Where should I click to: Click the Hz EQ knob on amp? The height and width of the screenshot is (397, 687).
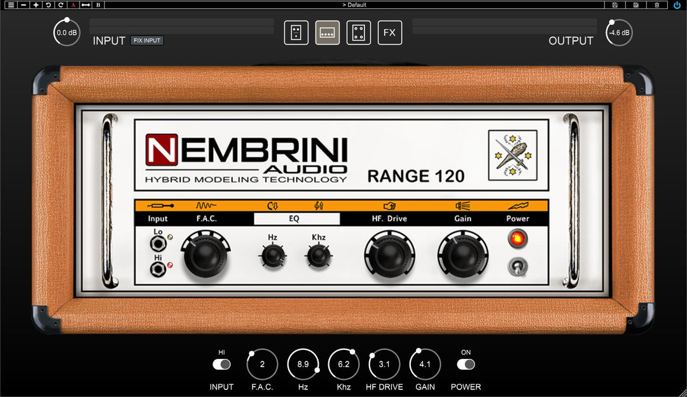tap(272, 255)
